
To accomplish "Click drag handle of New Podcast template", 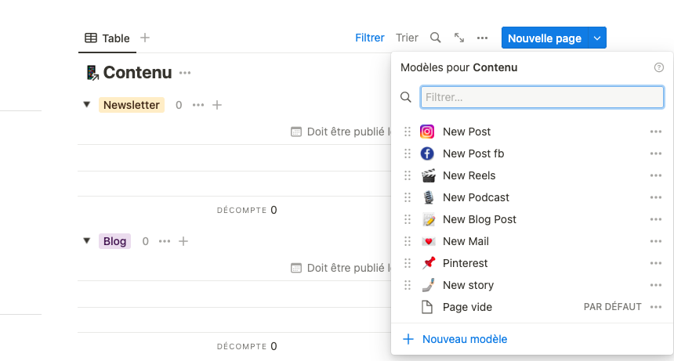I will (x=407, y=197).
